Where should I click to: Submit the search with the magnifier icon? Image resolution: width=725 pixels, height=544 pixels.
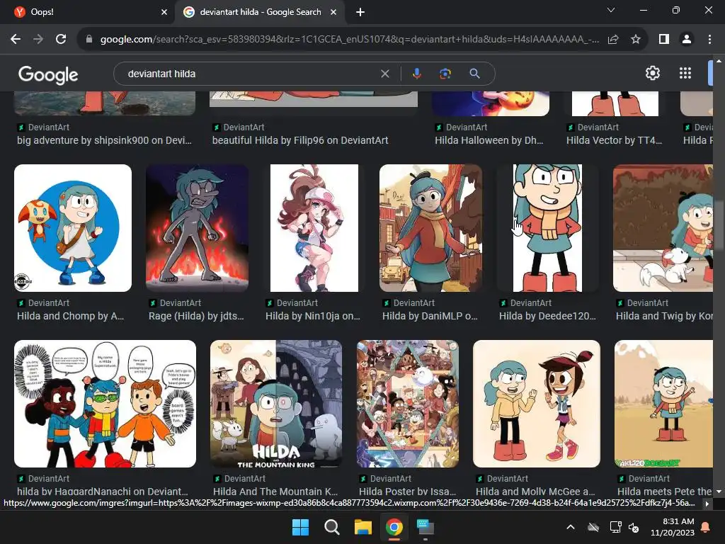coord(474,74)
